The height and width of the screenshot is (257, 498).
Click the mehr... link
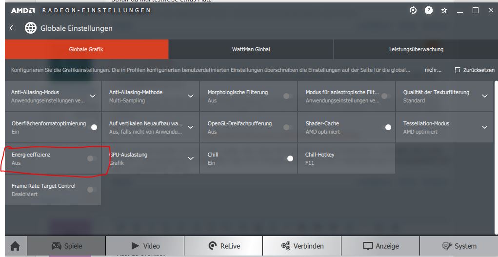click(433, 70)
